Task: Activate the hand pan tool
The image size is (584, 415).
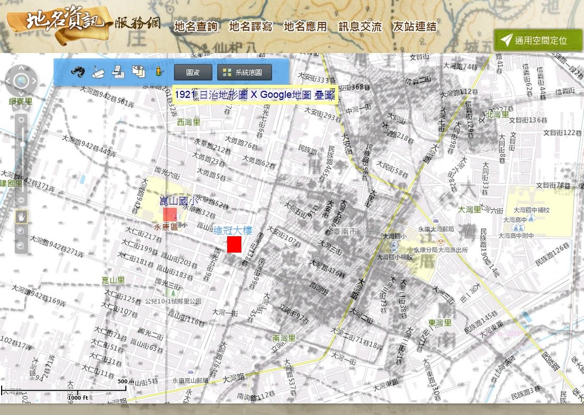Action: tap(21, 216)
